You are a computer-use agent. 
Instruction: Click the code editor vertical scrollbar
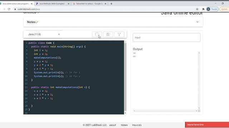pos(125,77)
